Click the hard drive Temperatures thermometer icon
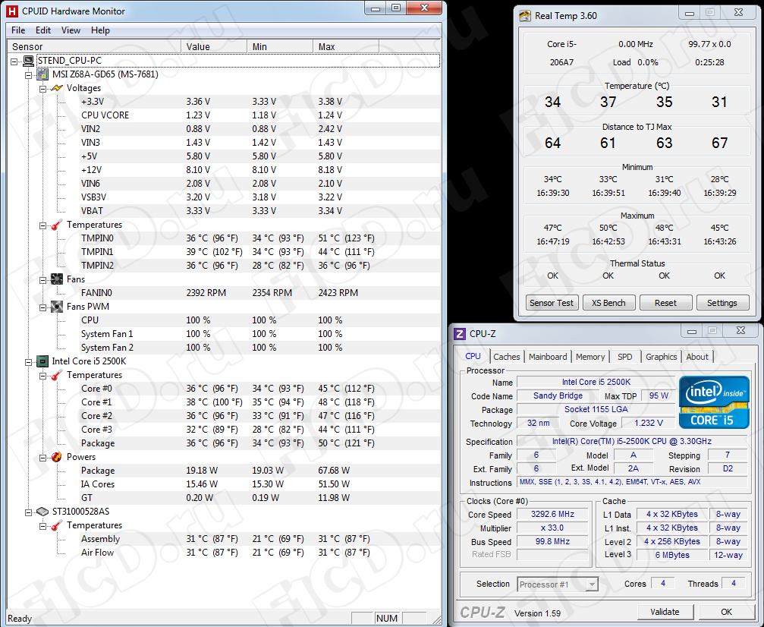The height and width of the screenshot is (627, 764). pos(57,525)
